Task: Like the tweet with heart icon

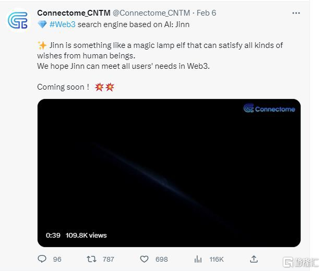Action: (x=144, y=259)
